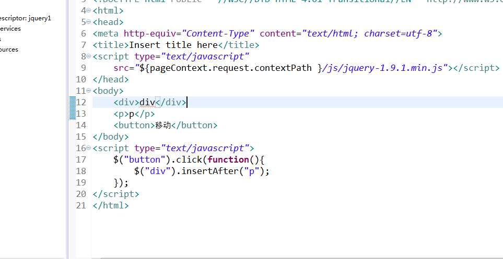Click the }); closing line 19
This screenshot has width=503, height=259.
pos(121,182)
